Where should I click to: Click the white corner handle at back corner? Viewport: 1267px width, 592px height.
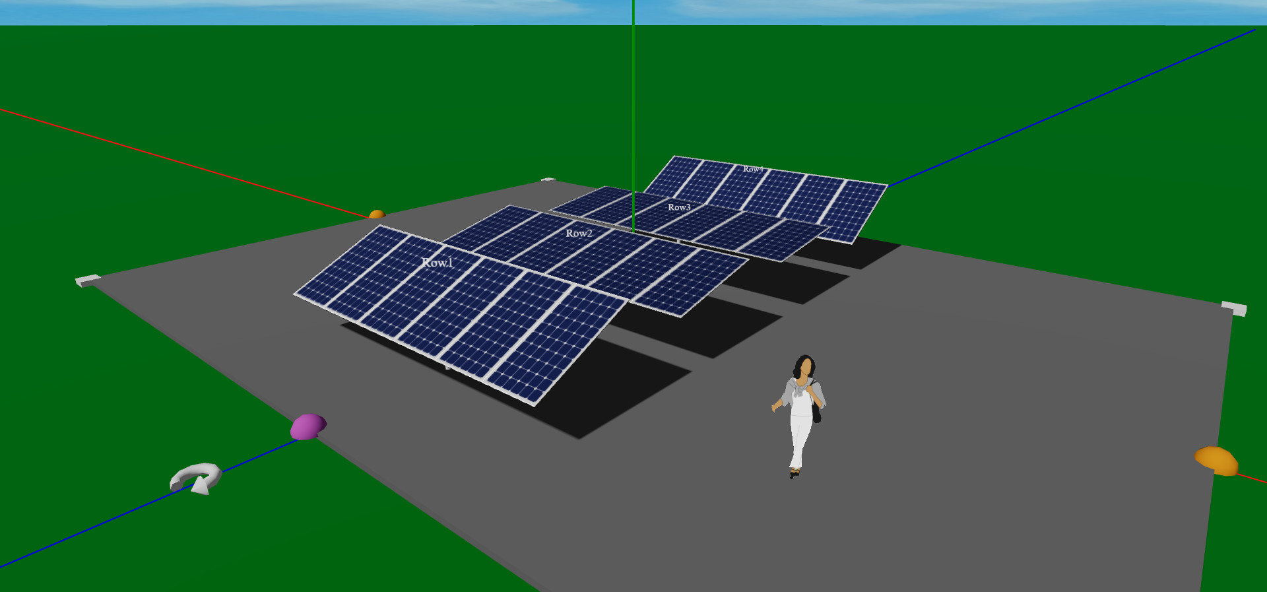click(x=548, y=180)
